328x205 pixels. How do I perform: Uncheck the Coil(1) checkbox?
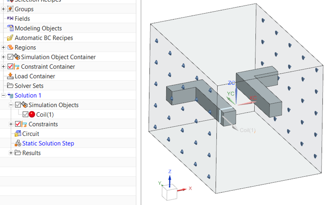click(25, 114)
